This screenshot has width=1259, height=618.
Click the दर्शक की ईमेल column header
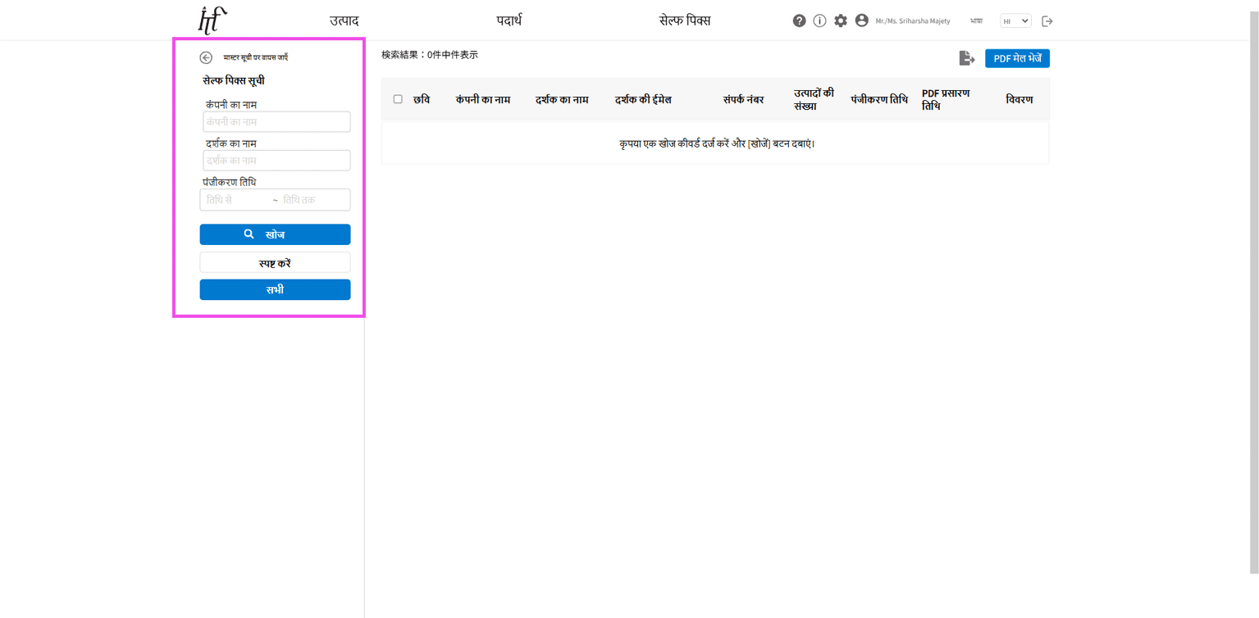(643, 99)
